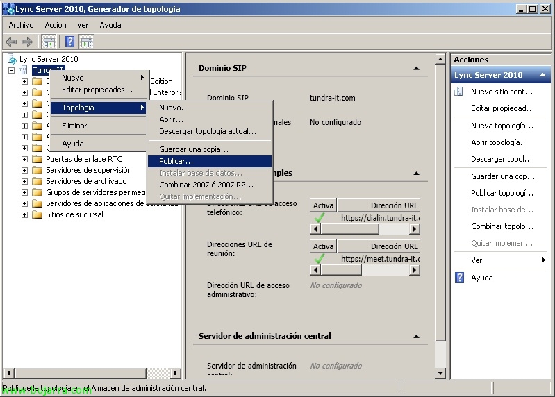
Task: Click the center pane scroll down arrow
Action: point(440,373)
